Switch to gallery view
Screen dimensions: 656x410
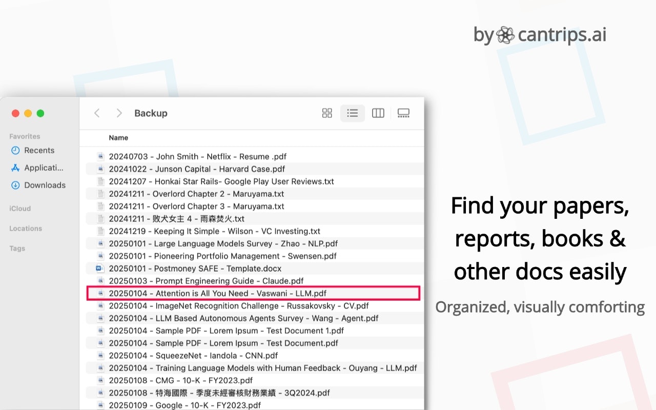[404, 113]
